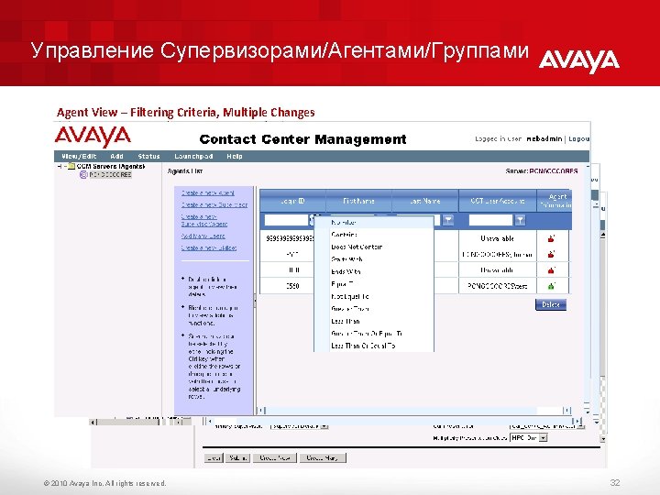This screenshot has height=495, width=660.
Task: Sort by the First Name column header
Action: pos(358,201)
